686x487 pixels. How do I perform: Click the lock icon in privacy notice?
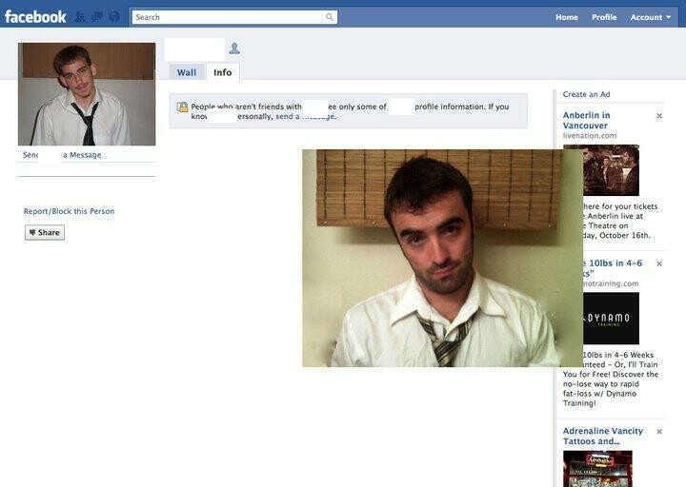182,107
